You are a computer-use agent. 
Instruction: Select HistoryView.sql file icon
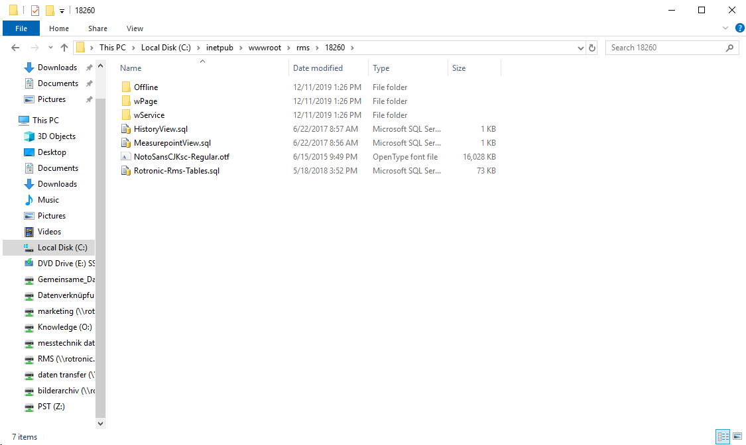pos(126,128)
